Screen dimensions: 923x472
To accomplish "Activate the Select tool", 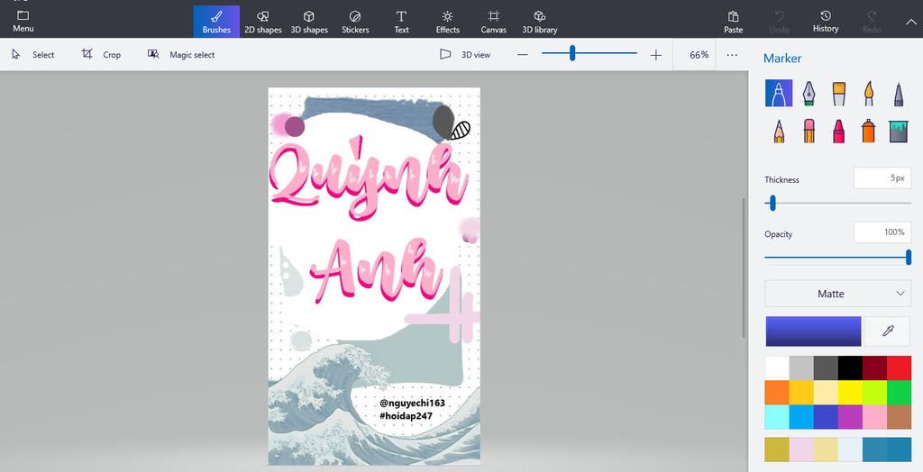I will click(x=33, y=55).
